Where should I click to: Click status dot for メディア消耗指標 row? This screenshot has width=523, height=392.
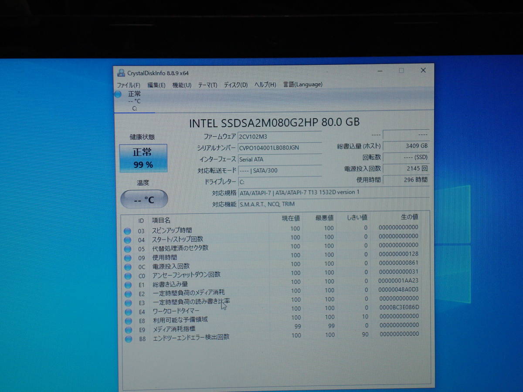[128, 330]
